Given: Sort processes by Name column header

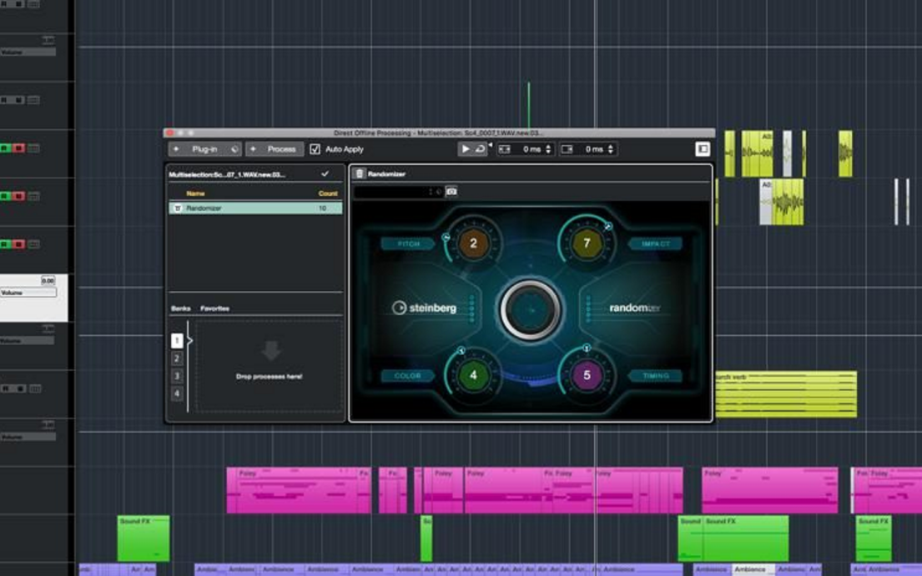Looking at the screenshot, I should point(196,193).
